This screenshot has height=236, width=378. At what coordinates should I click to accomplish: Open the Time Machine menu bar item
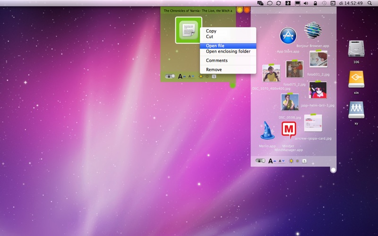coord(324,3)
